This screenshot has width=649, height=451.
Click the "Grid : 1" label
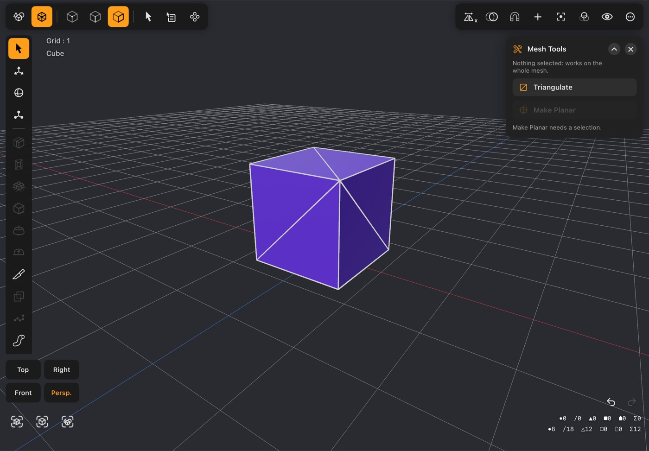click(58, 41)
